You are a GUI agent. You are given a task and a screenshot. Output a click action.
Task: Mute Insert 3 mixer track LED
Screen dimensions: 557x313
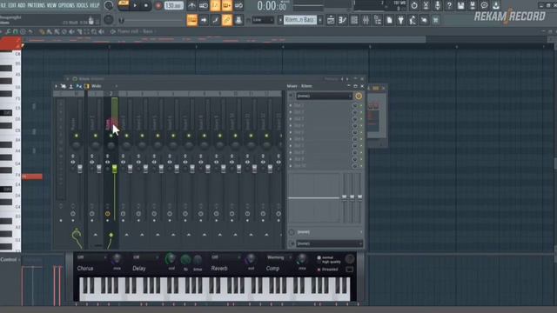[x=126, y=136]
